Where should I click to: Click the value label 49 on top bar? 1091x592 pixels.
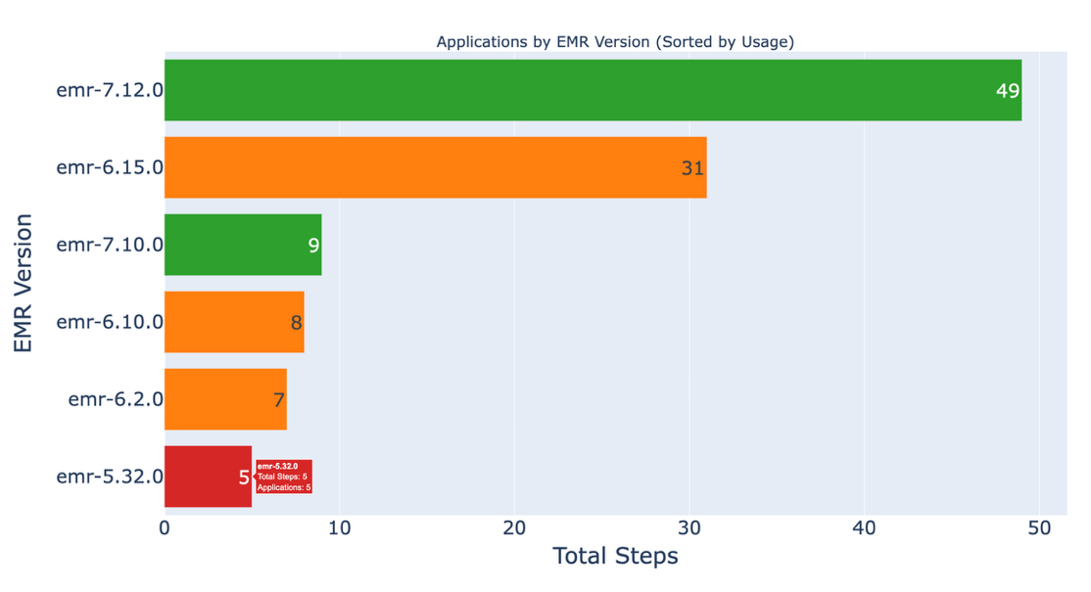(x=1008, y=91)
